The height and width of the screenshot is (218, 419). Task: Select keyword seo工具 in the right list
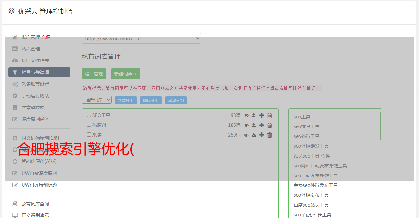click(302, 117)
